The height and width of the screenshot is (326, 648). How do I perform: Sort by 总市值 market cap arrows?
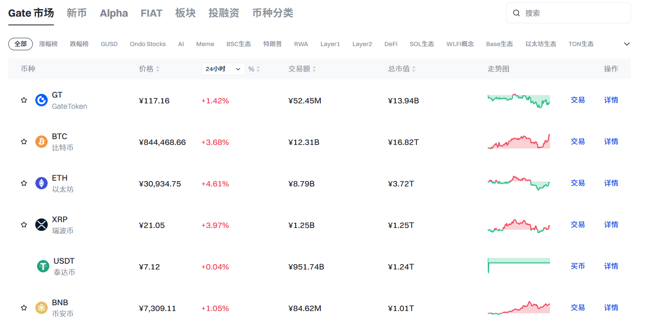pyautogui.click(x=414, y=69)
